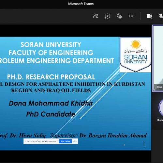The image size is (163, 163).
Task: Turn on the camera
Action: point(149,16)
